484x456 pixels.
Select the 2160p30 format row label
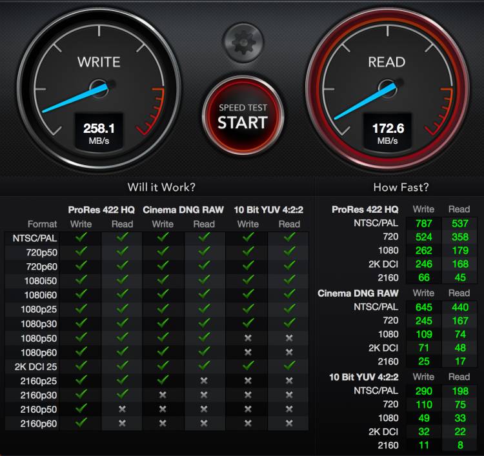click(39, 395)
